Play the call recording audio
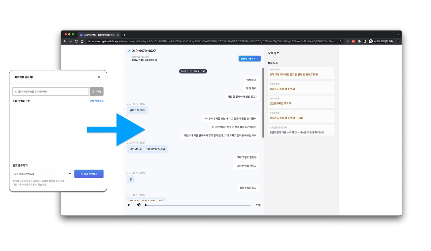The height and width of the screenshot is (251, 431). click(129, 205)
